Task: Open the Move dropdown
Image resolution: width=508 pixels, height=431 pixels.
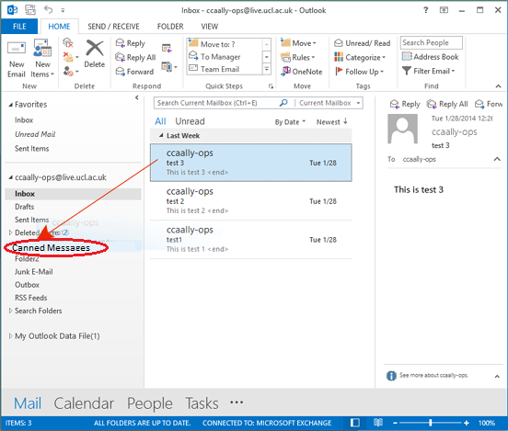Action: pos(298,42)
